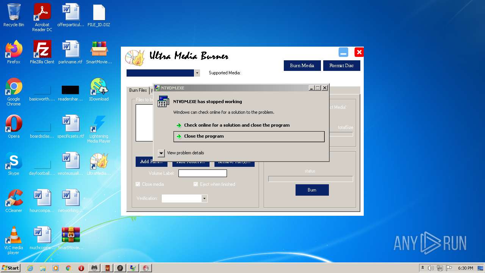Choose Close the program option

(249, 136)
